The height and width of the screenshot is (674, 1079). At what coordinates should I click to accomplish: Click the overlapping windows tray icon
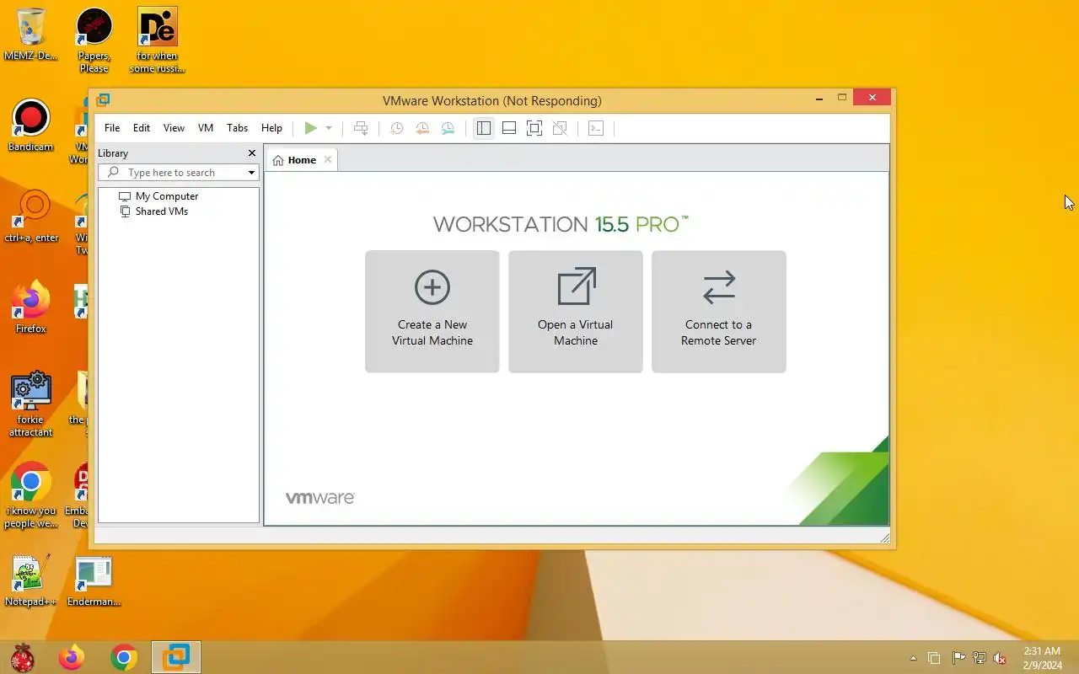click(x=934, y=658)
